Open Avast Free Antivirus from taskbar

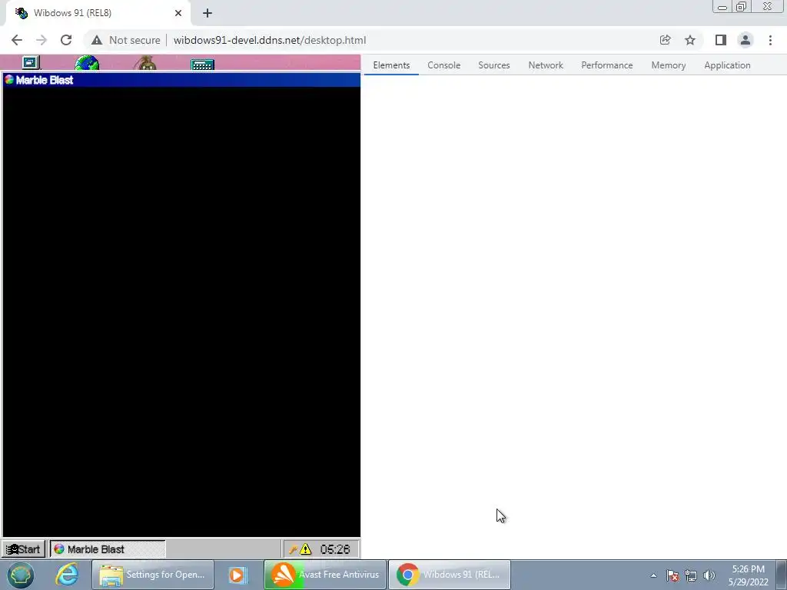pyautogui.click(x=325, y=575)
